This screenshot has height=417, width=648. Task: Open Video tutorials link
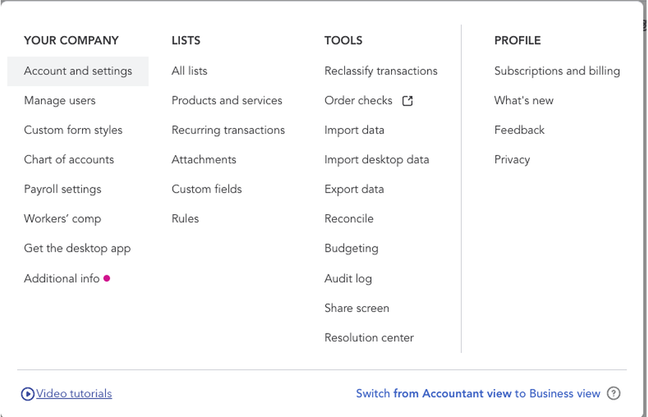pos(74,393)
